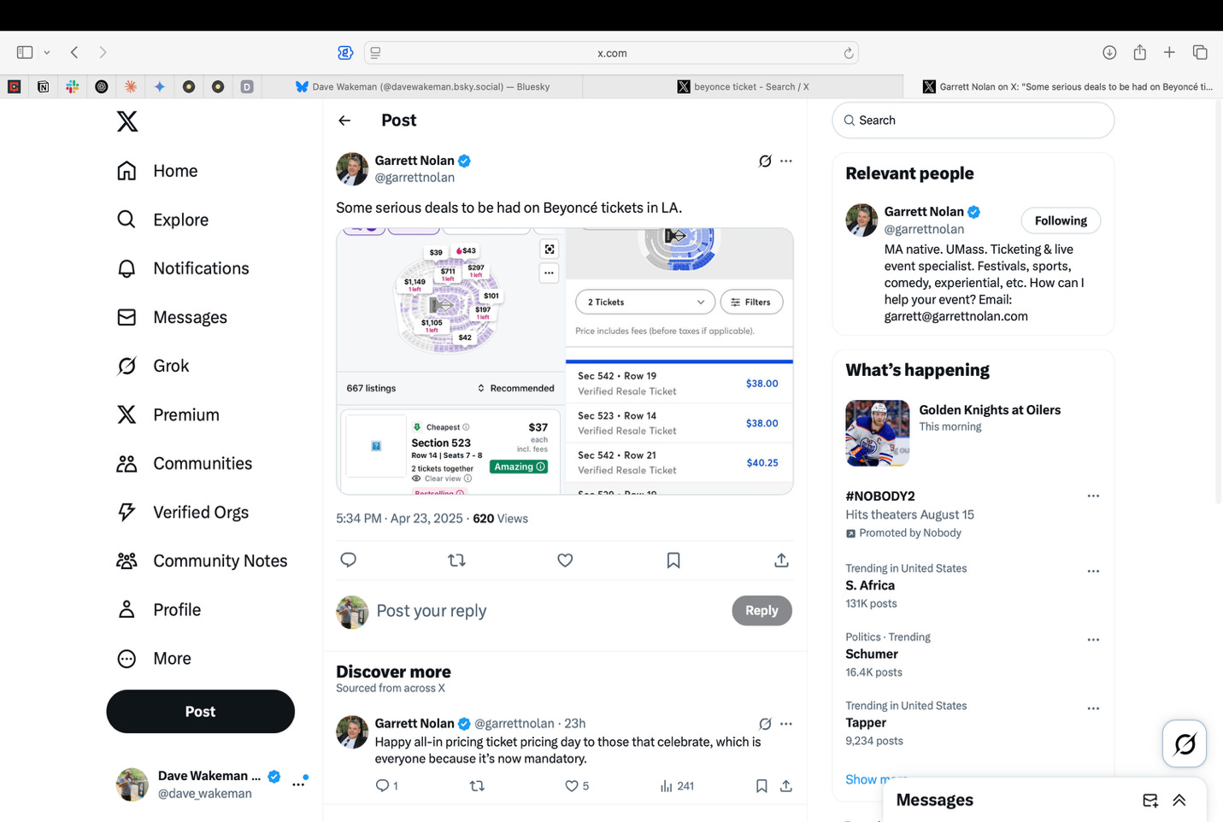
Task: Open Verified Orgs
Action: (x=183, y=512)
